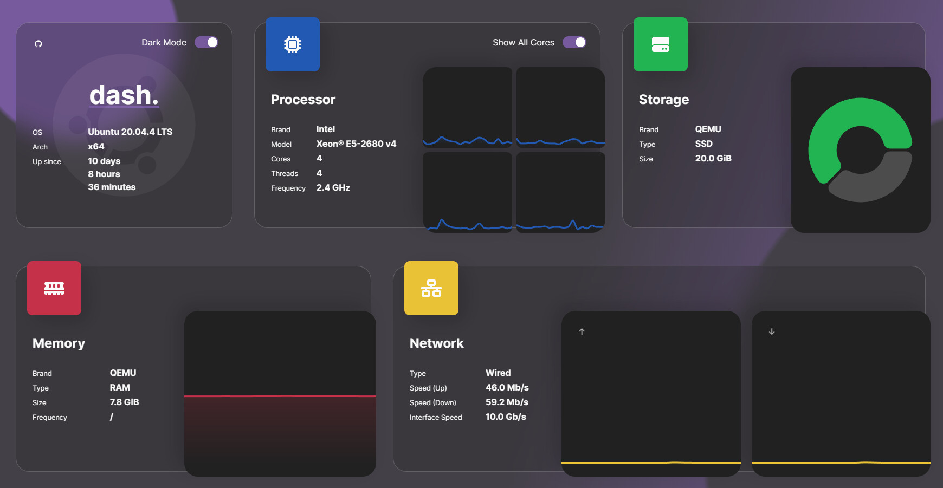Click the download arrow icon in network chart
The height and width of the screenshot is (488, 943).
point(772,331)
